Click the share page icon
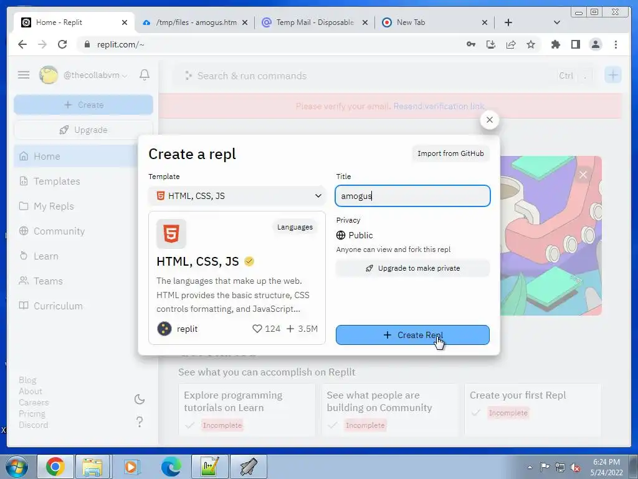Screen dimensions: 638x479 tap(511, 44)
